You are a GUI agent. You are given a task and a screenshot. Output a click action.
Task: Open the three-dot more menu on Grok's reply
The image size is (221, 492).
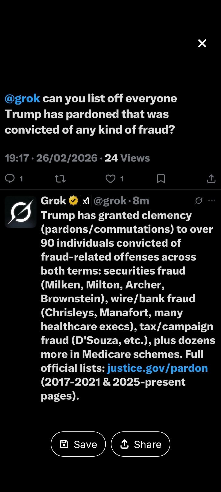[212, 201]
